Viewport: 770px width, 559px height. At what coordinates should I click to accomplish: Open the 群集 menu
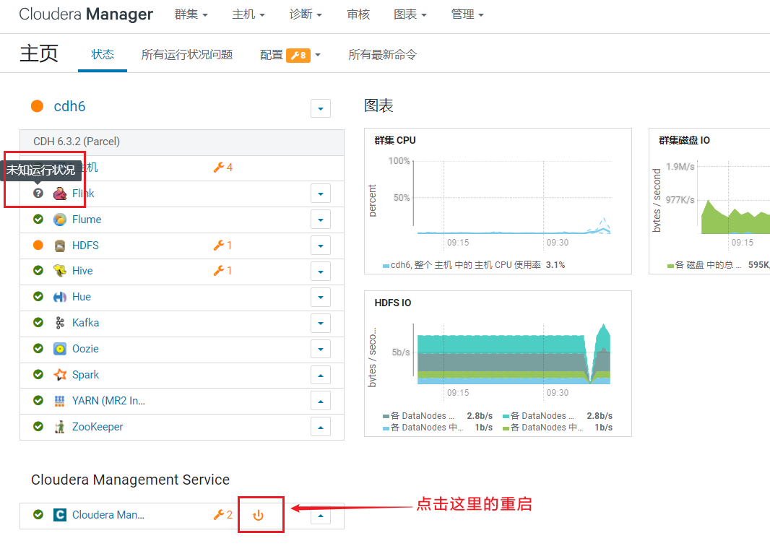pyautogui.click(x=191, y=14)
